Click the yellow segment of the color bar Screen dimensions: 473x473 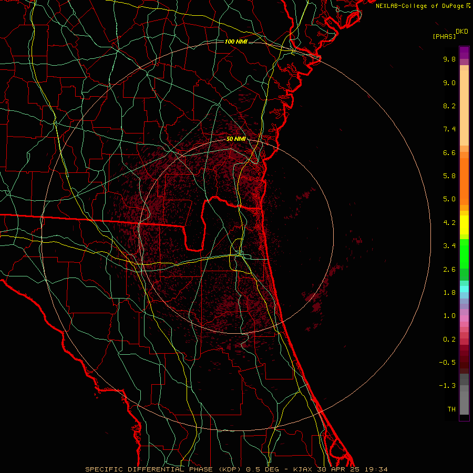pos(464,225)
